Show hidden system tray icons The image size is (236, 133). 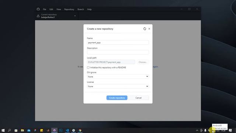197,130
